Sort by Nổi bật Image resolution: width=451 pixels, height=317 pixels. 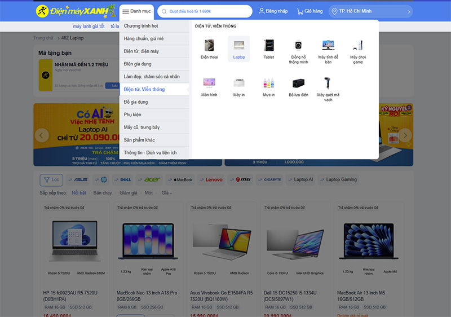point(79,193)
